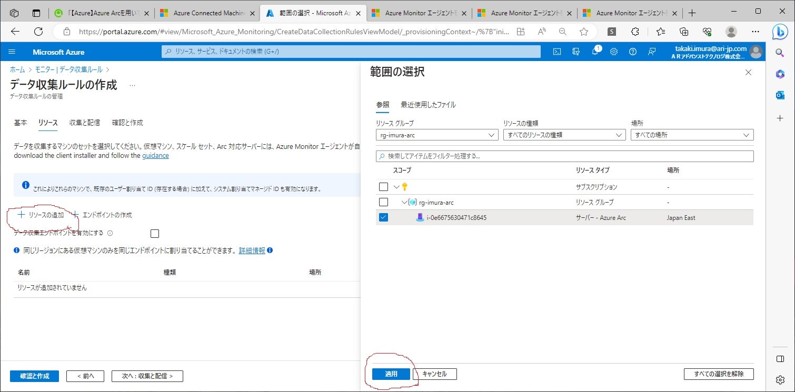
Task: Click すべての選択を解除 button
Action: [719, 374]
